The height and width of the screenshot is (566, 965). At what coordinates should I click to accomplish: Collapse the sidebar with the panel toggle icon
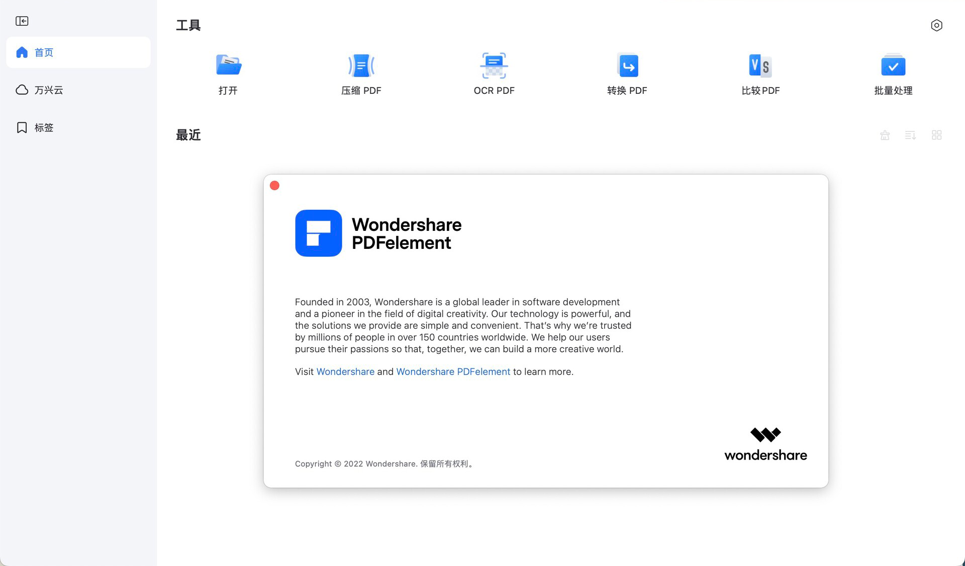pyautogui.click(x=22, y=21)
